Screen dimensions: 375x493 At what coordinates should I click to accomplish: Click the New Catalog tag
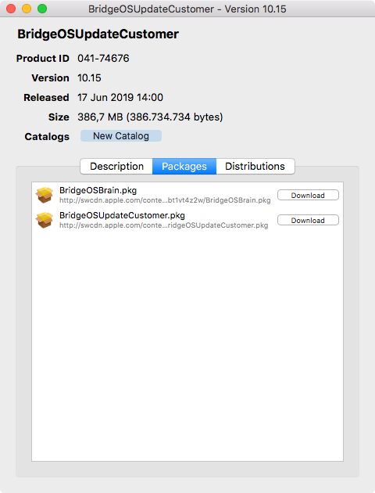121,136
